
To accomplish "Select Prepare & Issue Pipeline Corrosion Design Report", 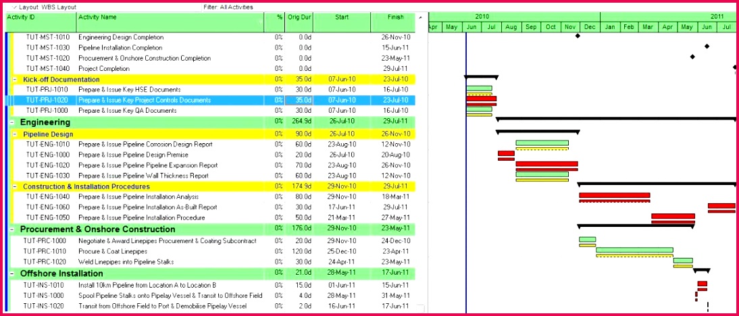I will coord(215,144).
